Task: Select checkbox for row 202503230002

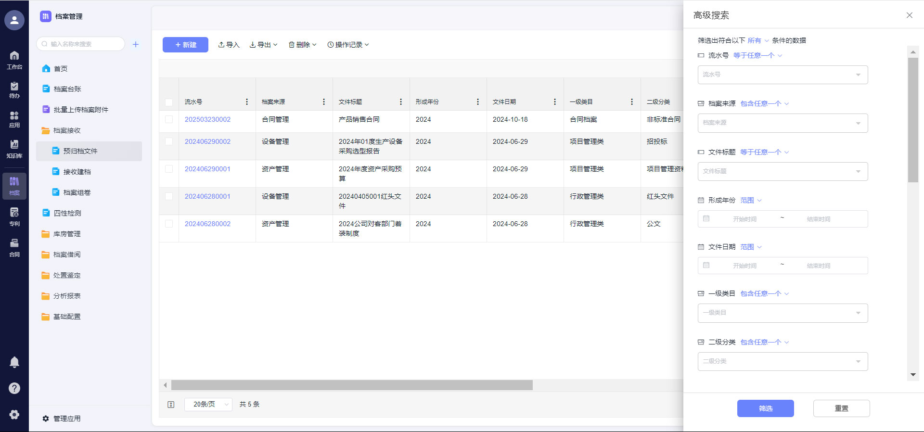Action: pyautogui.click(x=169, y=119)
